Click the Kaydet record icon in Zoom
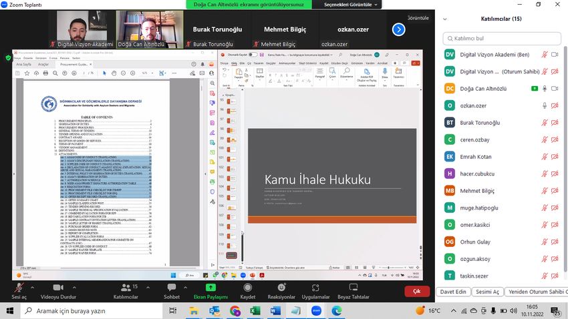Image resolution: width=568 pixels, height=319 pixels. coord(248,288)
